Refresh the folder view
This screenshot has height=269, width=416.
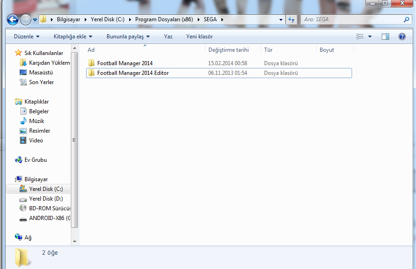(291, 19)
